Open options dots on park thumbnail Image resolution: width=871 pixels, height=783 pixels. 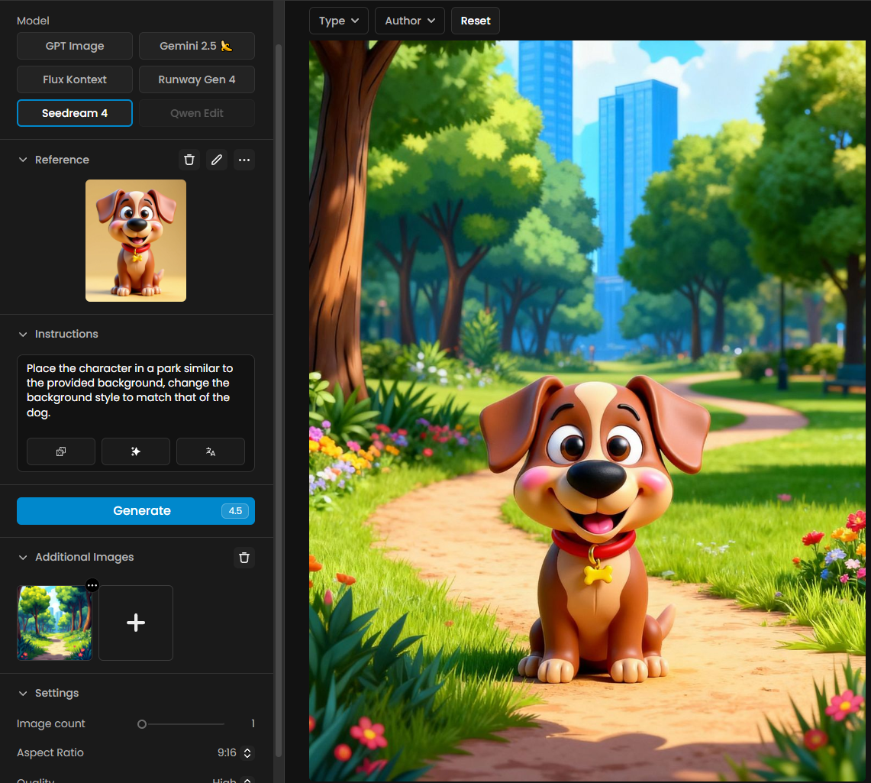point(92,585)
